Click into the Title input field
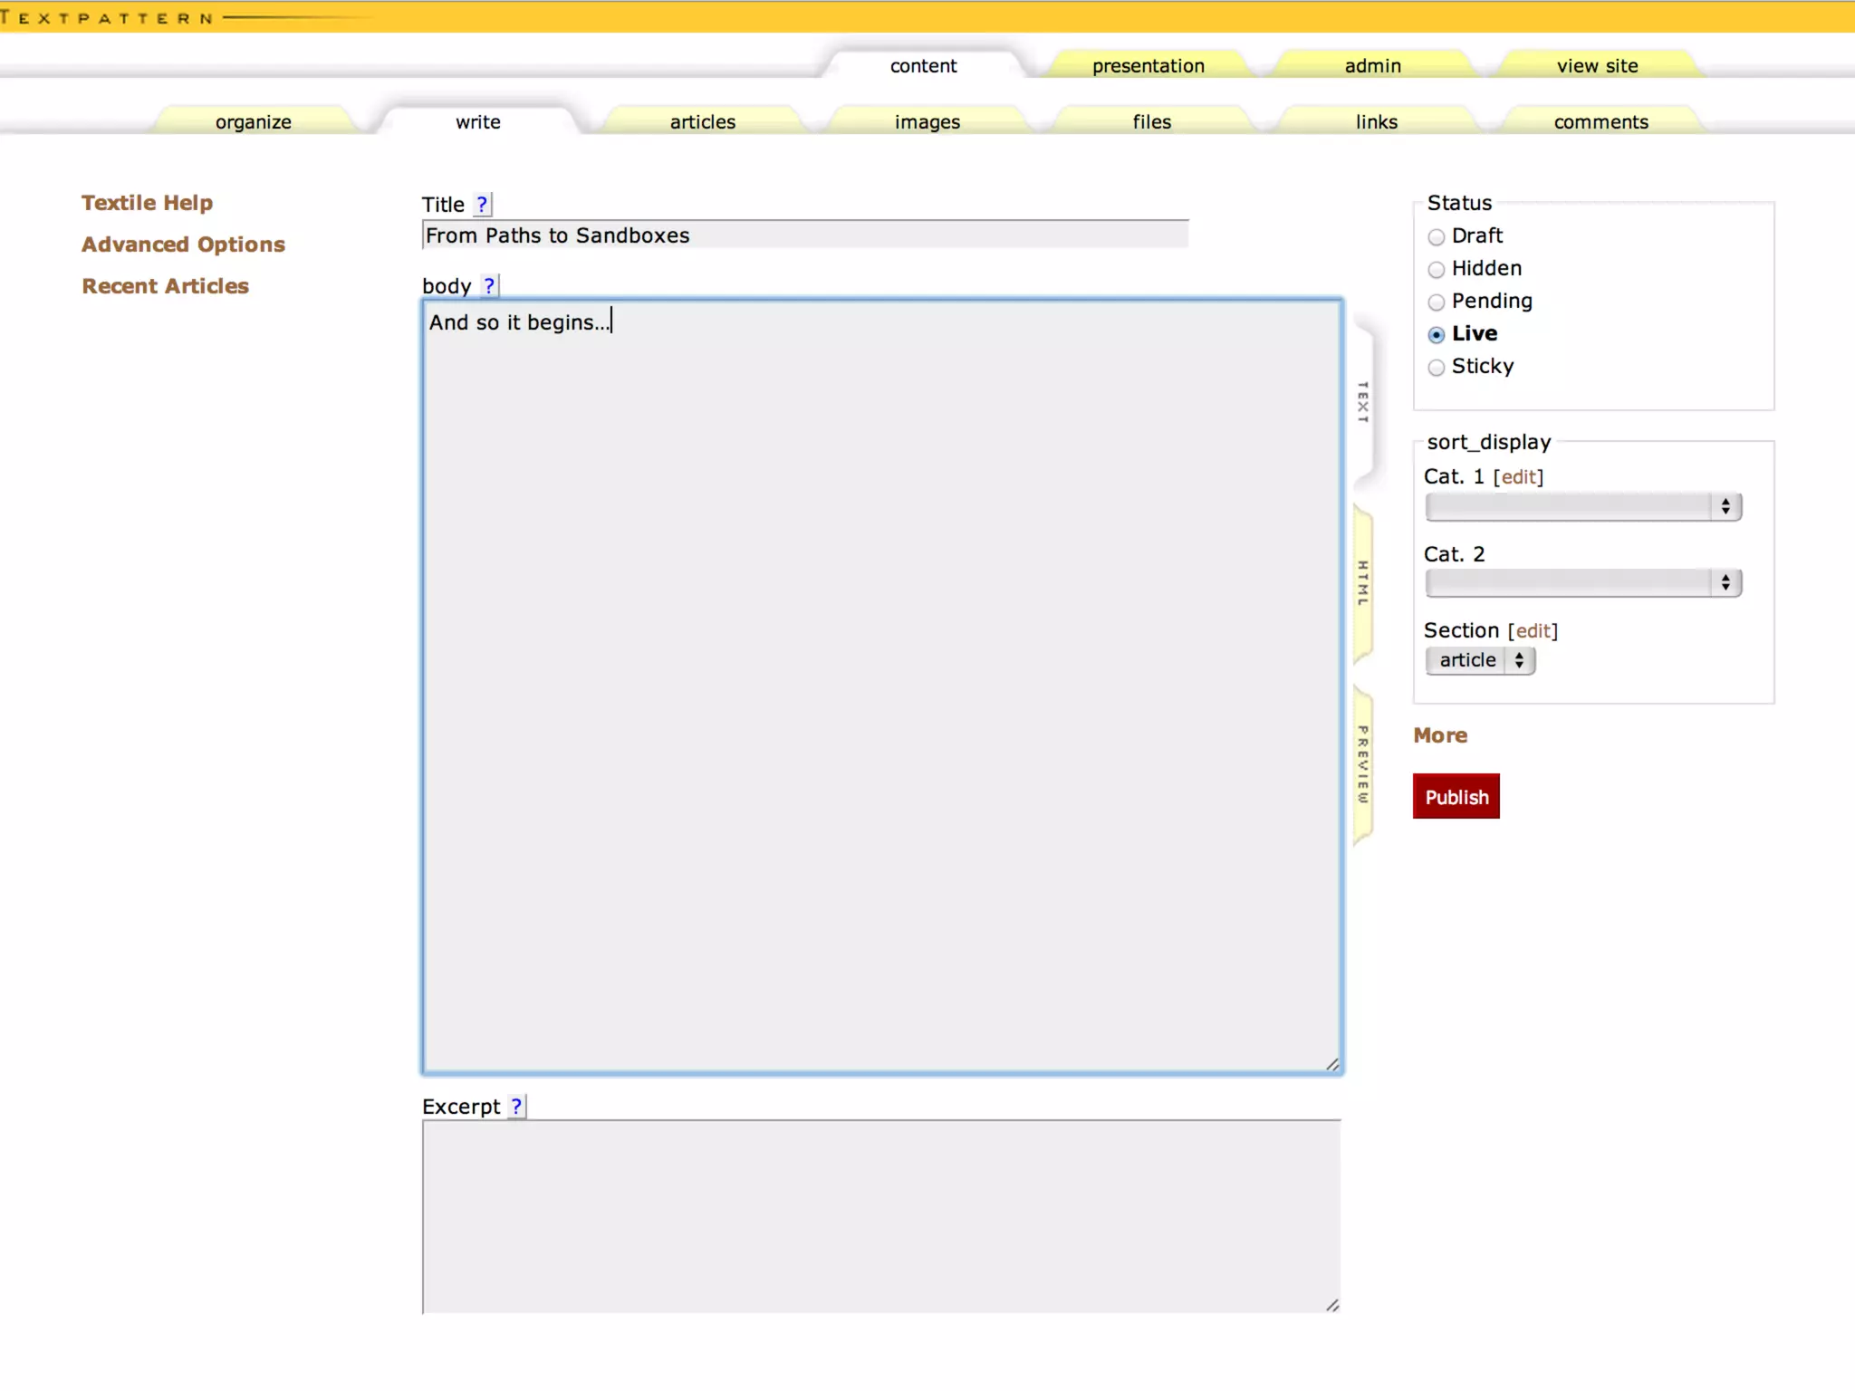 pos(804,235)
